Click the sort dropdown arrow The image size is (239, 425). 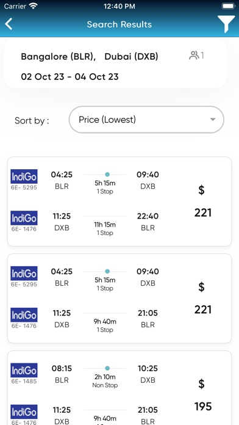213,120
